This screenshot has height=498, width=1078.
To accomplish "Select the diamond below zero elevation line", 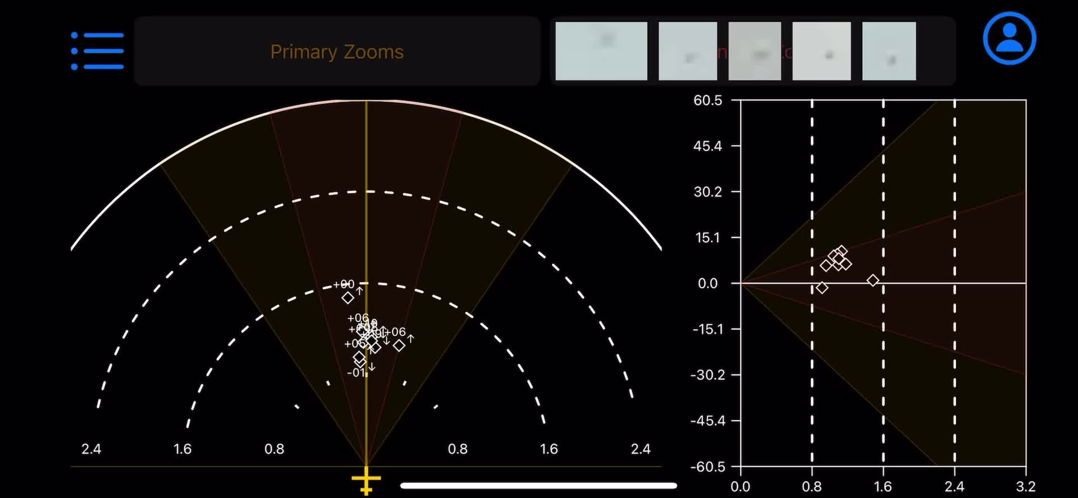I will pos(822,288).
